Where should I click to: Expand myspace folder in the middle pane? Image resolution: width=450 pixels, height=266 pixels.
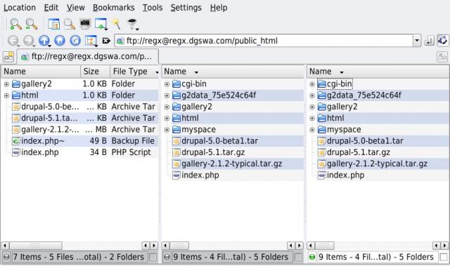tap(167, 130)
